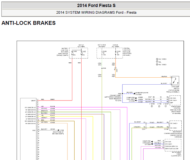Click the G108 ground point symbol

click(59, 130)
